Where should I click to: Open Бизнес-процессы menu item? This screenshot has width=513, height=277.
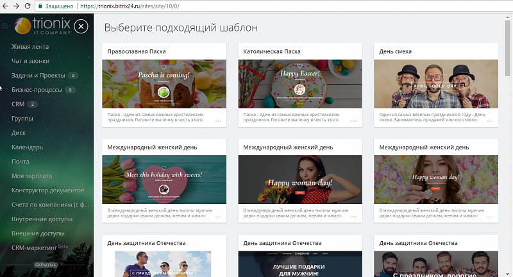[x=37, y=90]
